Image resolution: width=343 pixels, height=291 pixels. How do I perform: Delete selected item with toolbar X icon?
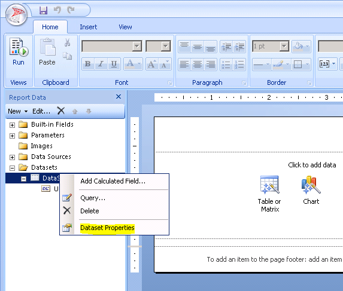[x=61, y=111]
